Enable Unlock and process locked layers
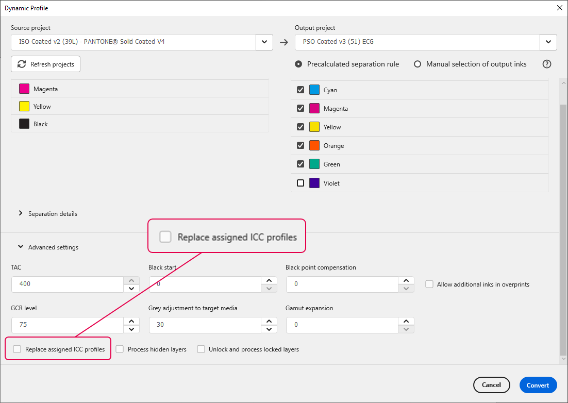 point(201,349)
